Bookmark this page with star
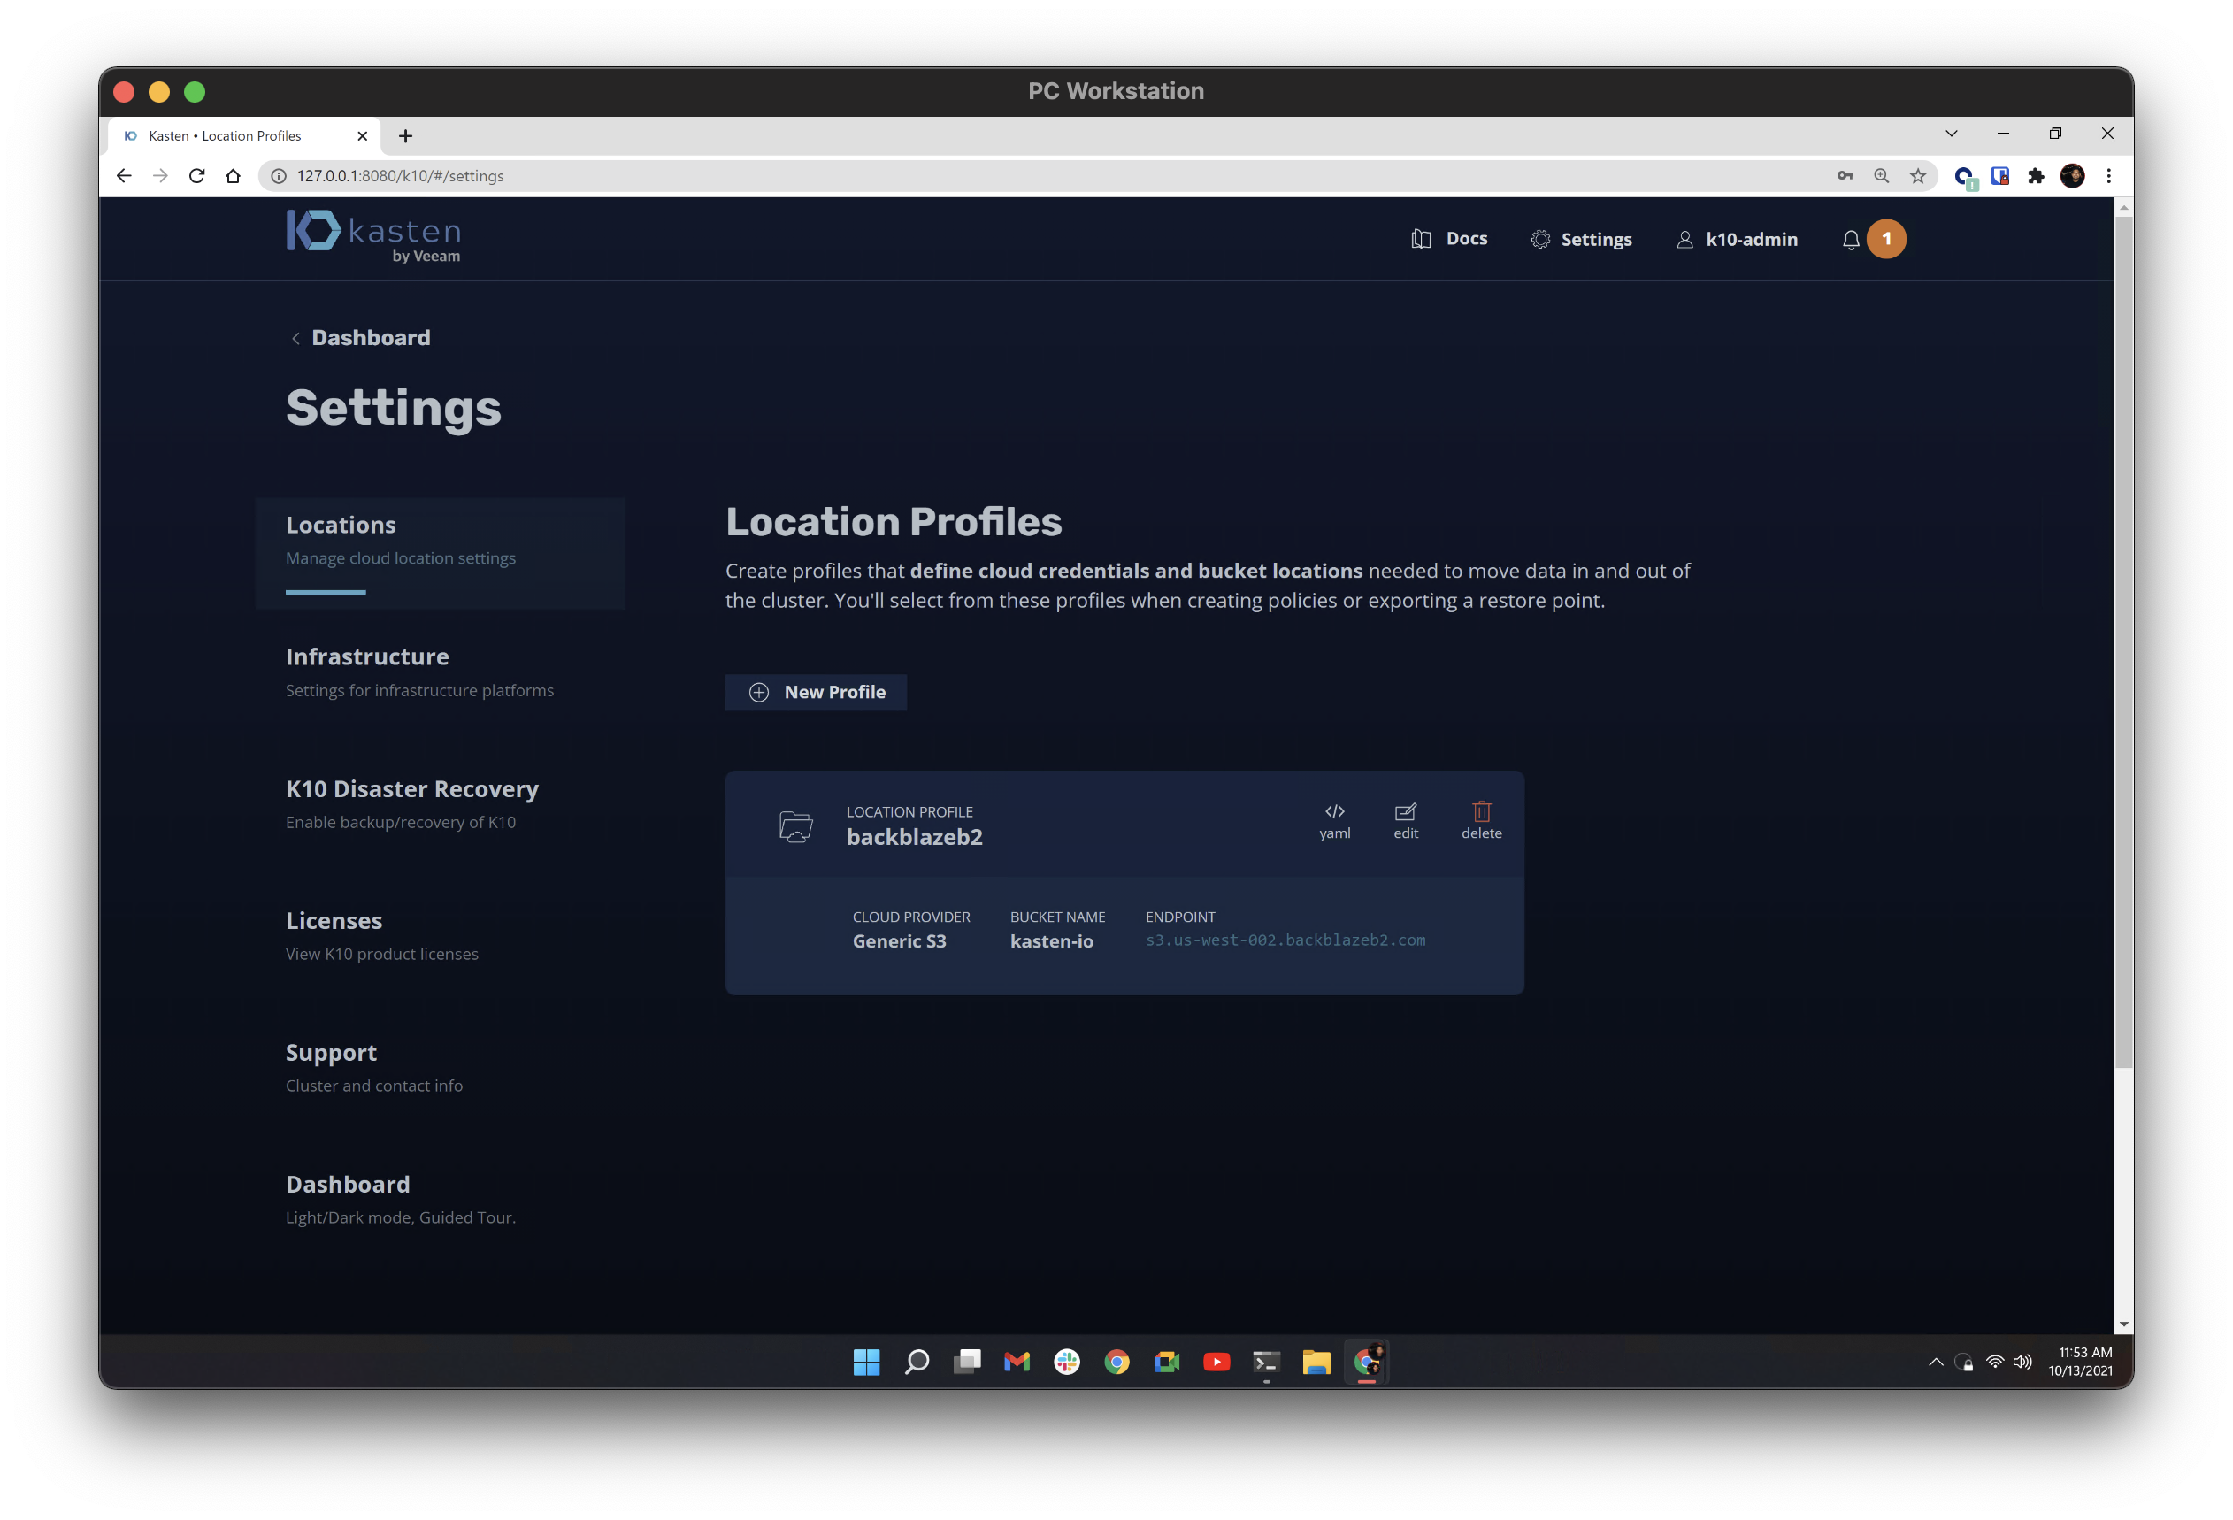Viewport: 2233px width, 1520px height. [1918, 176]
